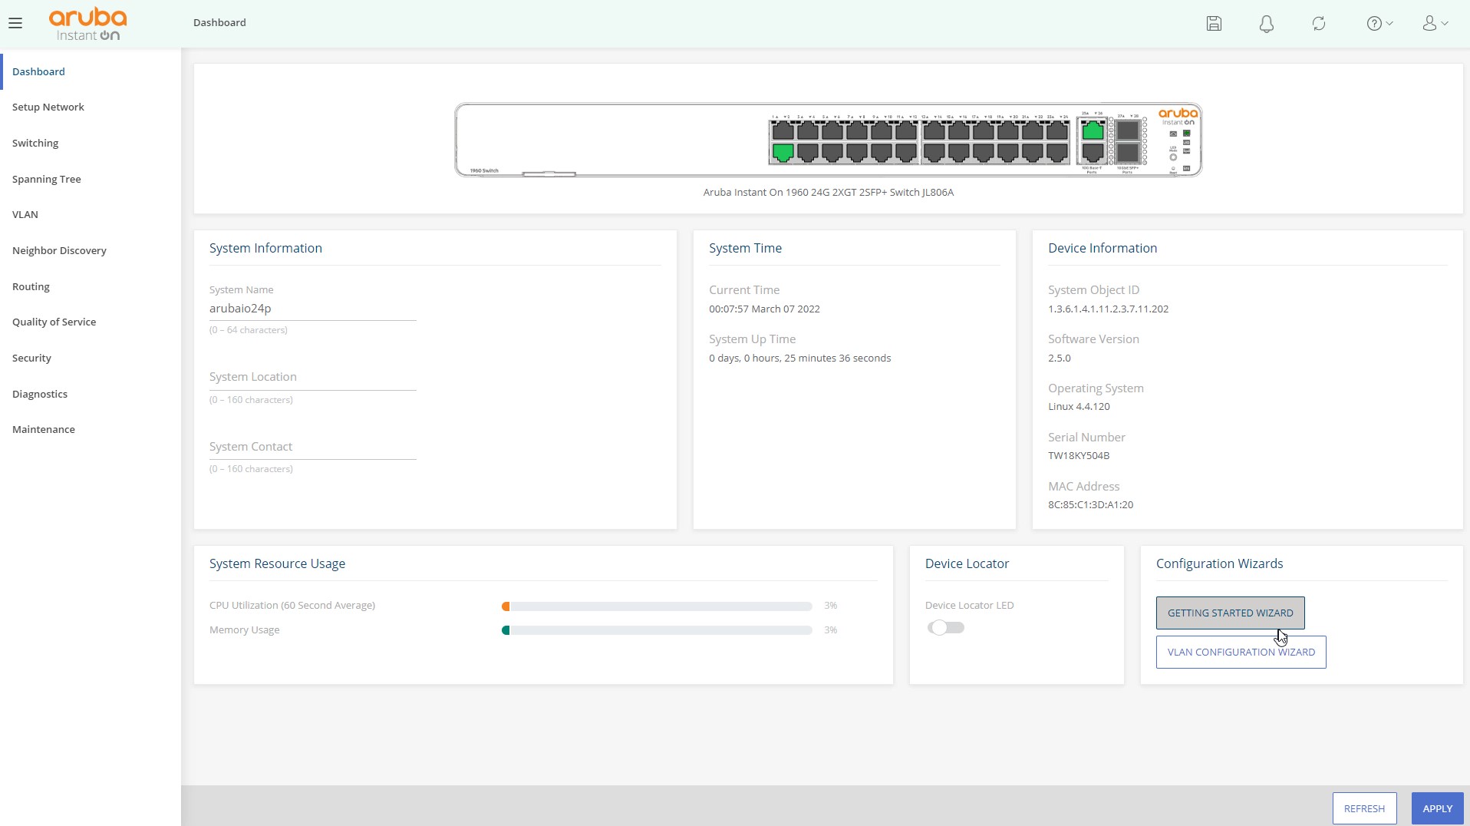Click the System Name input field
The image size is (1470, 826).
click(x=312, y=309)
